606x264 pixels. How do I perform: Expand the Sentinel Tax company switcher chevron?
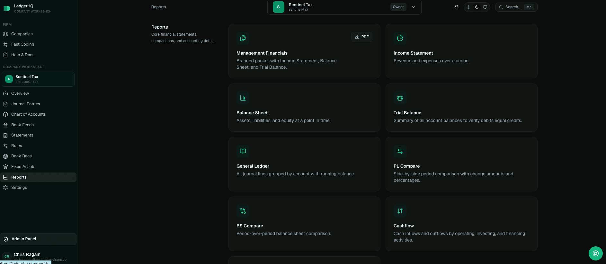point(414,7)
